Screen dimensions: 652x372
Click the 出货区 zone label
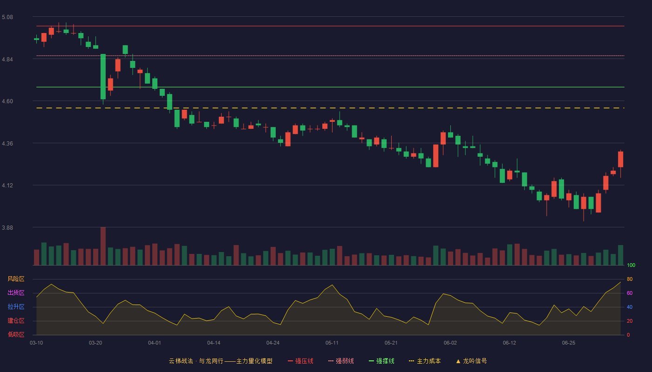coord(16,293)
